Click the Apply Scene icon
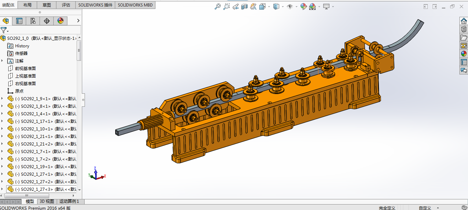Screen dimensions: 468x210 click(x=312, y=7)
